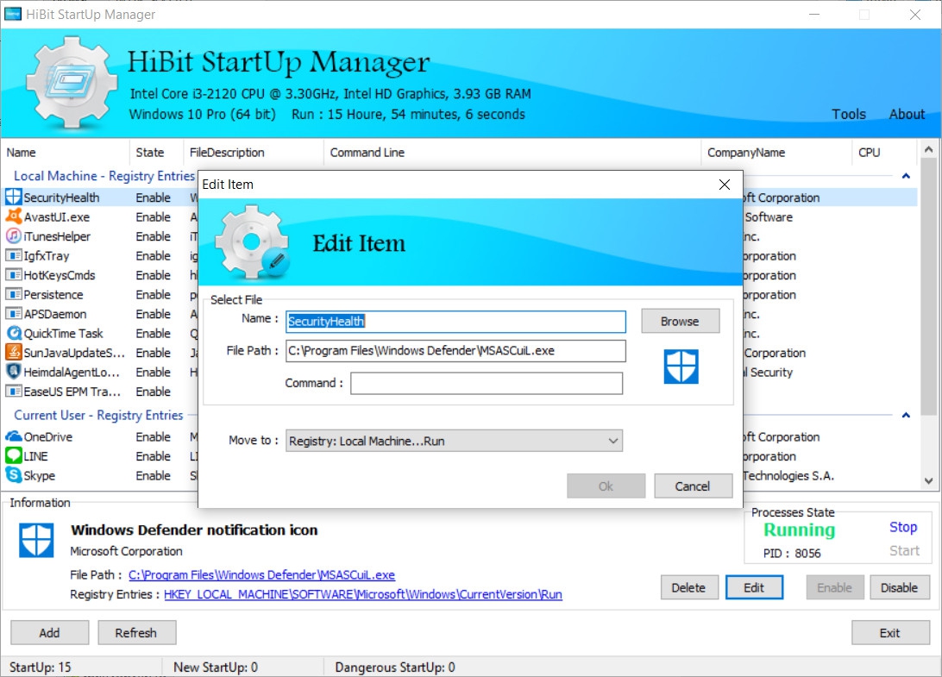Image resolution: width=942 pixels, height=677 pixels.
Task: Click the SunJavaUpdateS Java icon
Action: pos(13,352)
